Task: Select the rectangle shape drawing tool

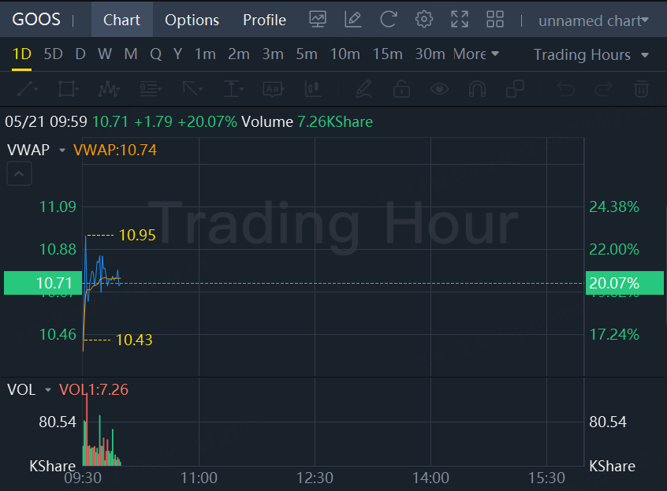Action: [68, 89]
